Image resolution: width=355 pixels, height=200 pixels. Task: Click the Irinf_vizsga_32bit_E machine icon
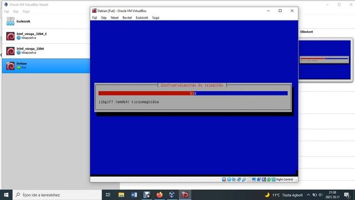pos(11,36)
